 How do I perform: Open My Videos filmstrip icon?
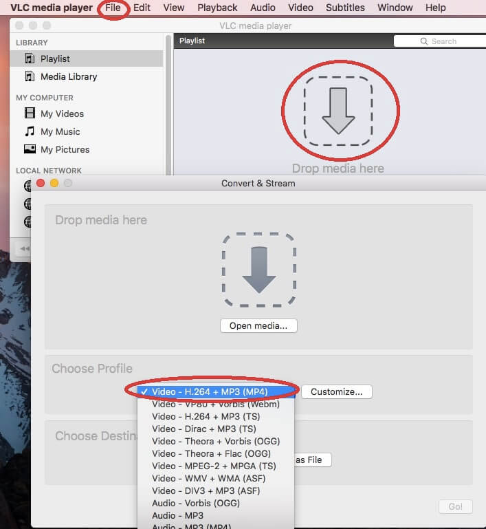tap(30, 114)
